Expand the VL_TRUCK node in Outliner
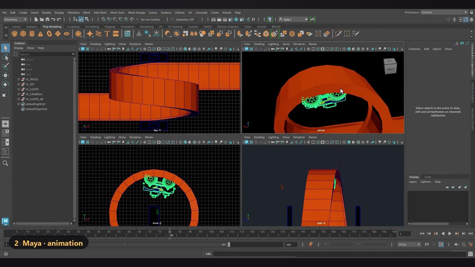The image size is (475, 267). click(19, 79)
